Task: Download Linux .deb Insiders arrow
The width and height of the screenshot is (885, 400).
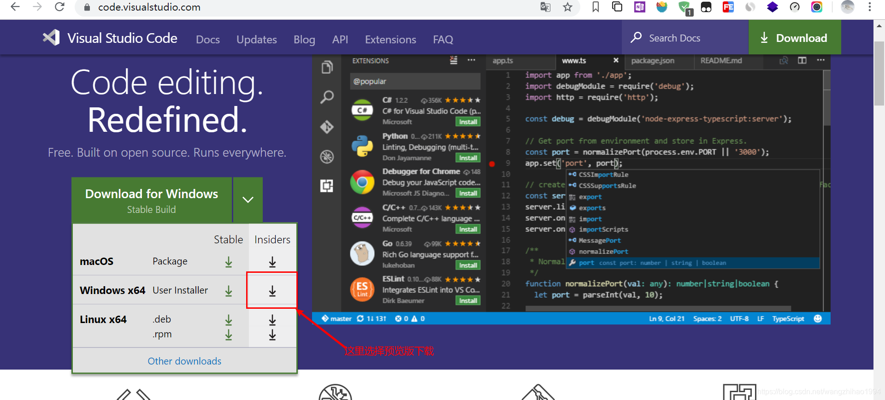Action: (272, 319)
